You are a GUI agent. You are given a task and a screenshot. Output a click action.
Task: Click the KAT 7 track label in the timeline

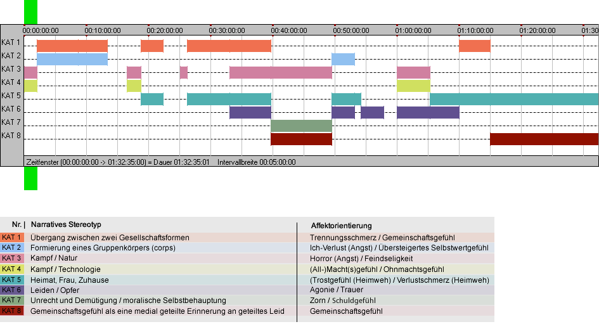tap(11, 122)
